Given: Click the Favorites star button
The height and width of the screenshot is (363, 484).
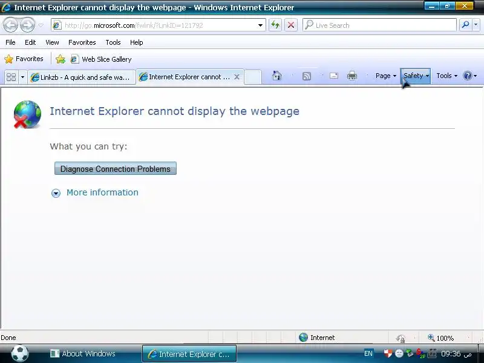Looking at the screenshot, I should (24, 59).
